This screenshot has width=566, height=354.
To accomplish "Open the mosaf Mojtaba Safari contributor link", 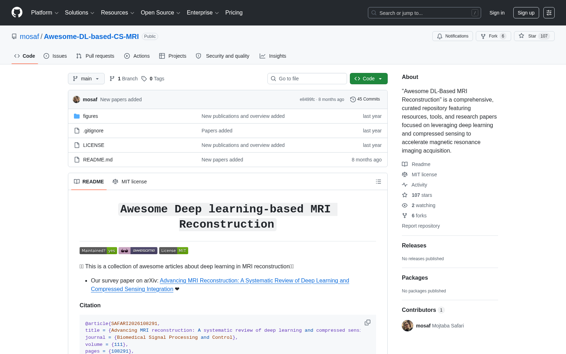I will [x=440, y=326].
